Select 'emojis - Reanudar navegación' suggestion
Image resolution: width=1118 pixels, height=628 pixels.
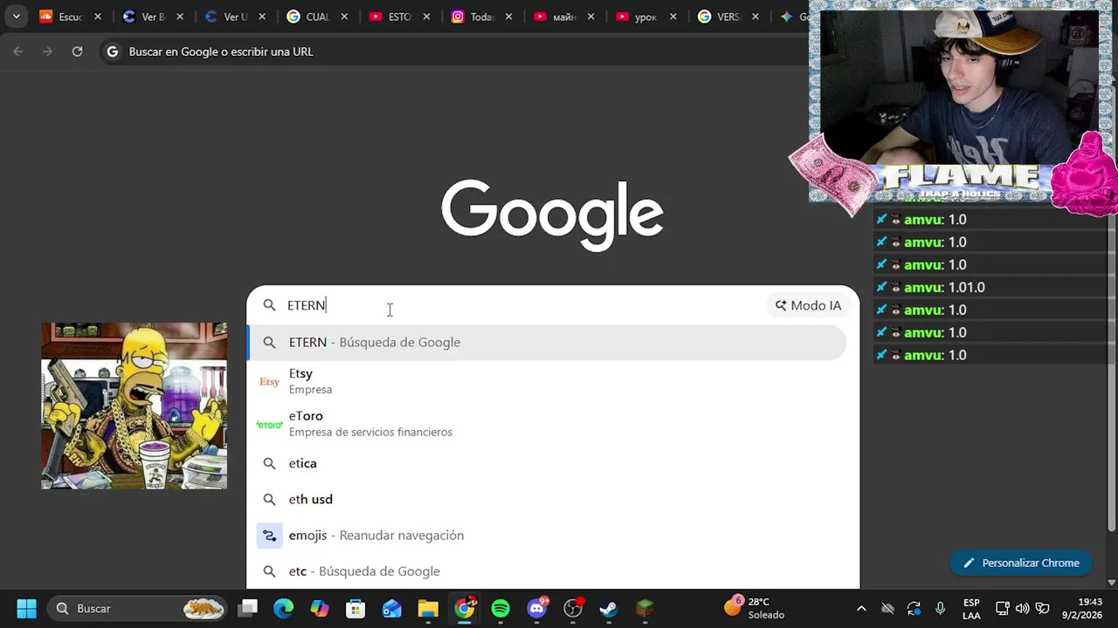(547, 535)
